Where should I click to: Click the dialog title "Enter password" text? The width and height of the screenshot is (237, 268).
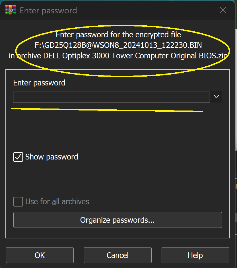[48, 11]
